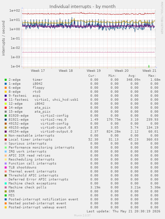The image size is (165, 219).
Task: Click the green 2-edge timer legend swatch
Action: (6, 80)
